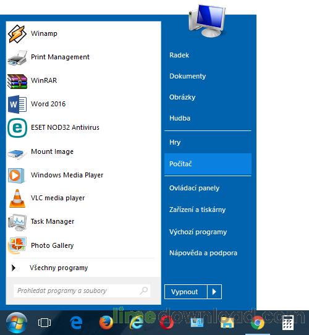This screenshot has height=335, width=309.
Task: Click the Word 2016 label
Action: 48,104
